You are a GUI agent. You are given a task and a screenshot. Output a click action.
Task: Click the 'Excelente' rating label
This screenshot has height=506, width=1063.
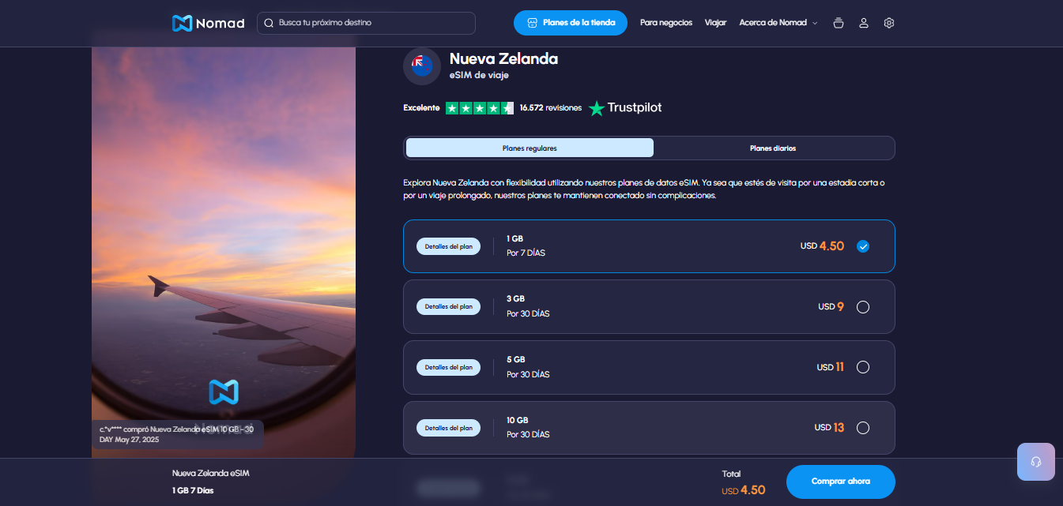coord(421,108)
